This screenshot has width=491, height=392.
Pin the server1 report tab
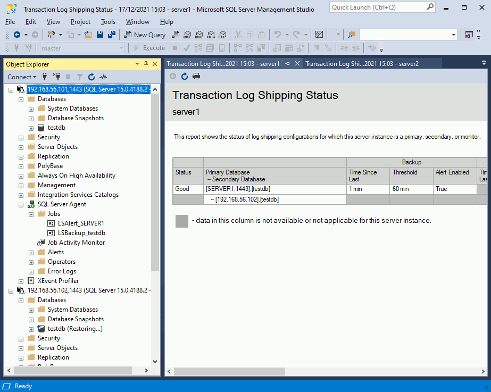(287, 63)
